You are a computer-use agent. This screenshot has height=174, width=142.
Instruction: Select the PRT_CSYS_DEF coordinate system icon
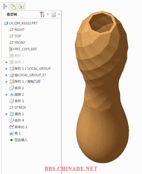point(12,49)
